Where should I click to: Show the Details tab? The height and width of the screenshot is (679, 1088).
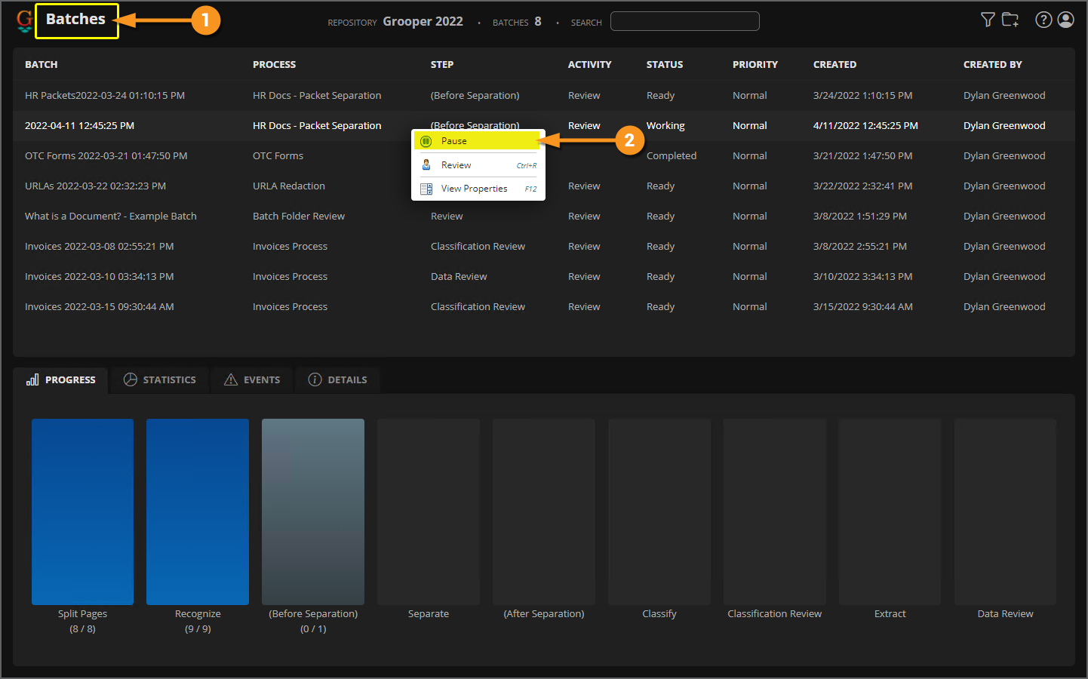tap(337, 379)
